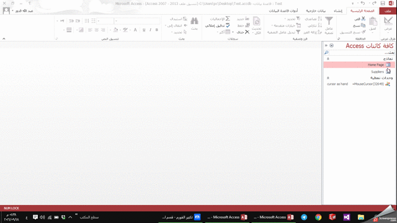This screenshot has width=397, height=223.
Task: Click the navigation pane search box
Action: coord(362,53)
